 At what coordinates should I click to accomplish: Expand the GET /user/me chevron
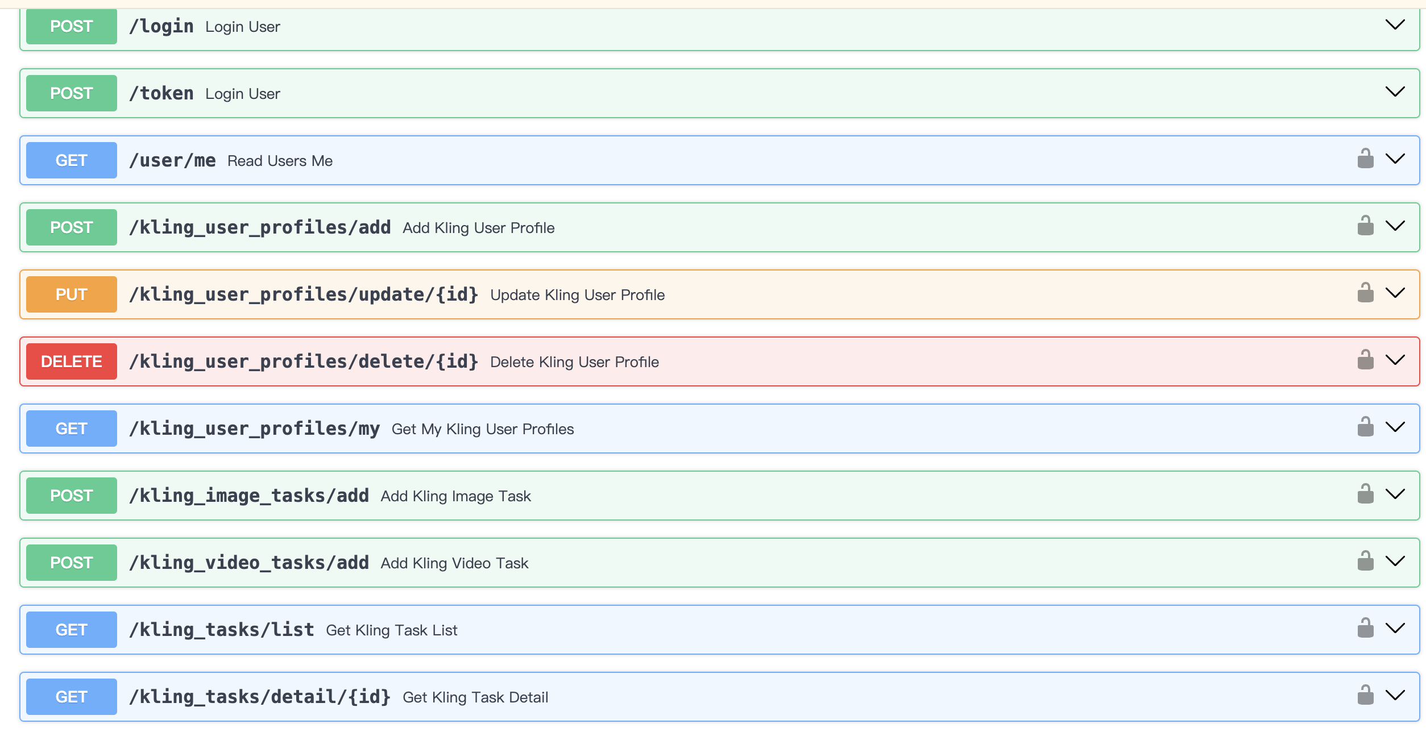pos(1395,159)
